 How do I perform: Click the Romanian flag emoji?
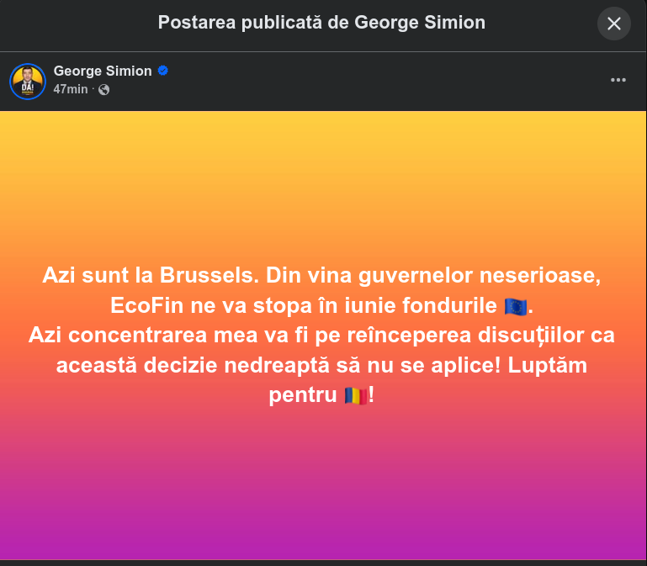[355, 395]
